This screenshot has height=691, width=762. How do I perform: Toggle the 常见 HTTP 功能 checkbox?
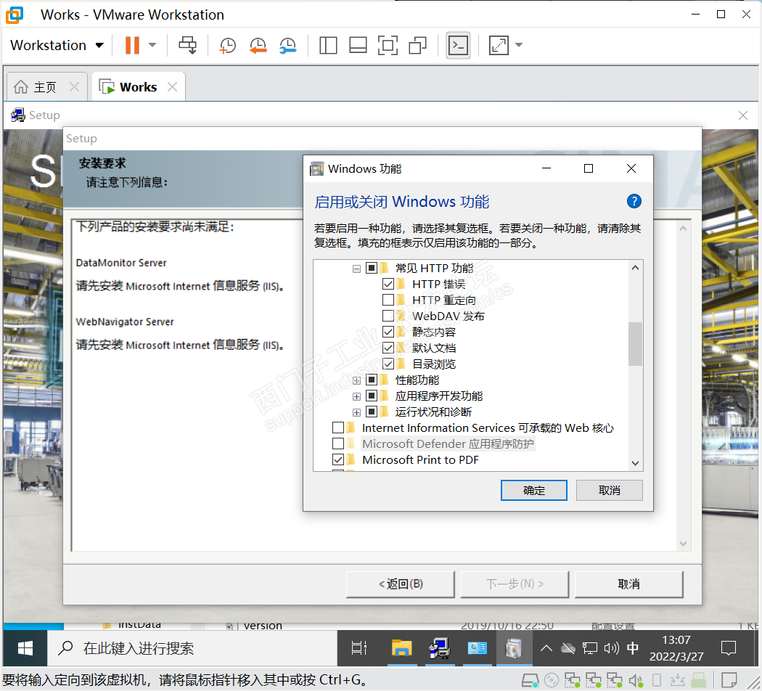[372, 269]
